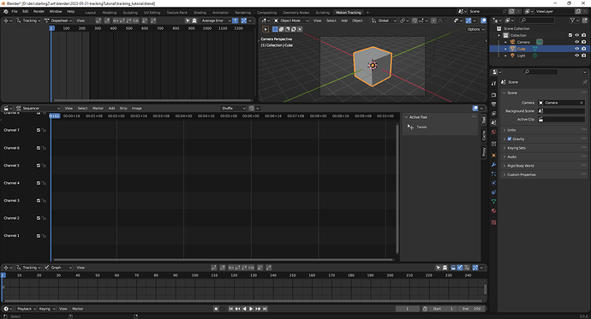The width and height of the screenshot is (591, 319).
Task: Open the sequencer Marker menu
Action: [98, 109]
